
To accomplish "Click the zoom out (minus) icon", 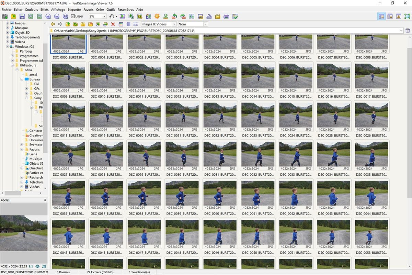I will click(57, 16).
